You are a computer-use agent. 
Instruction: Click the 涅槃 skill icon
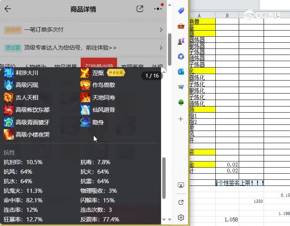click(85, 73)
